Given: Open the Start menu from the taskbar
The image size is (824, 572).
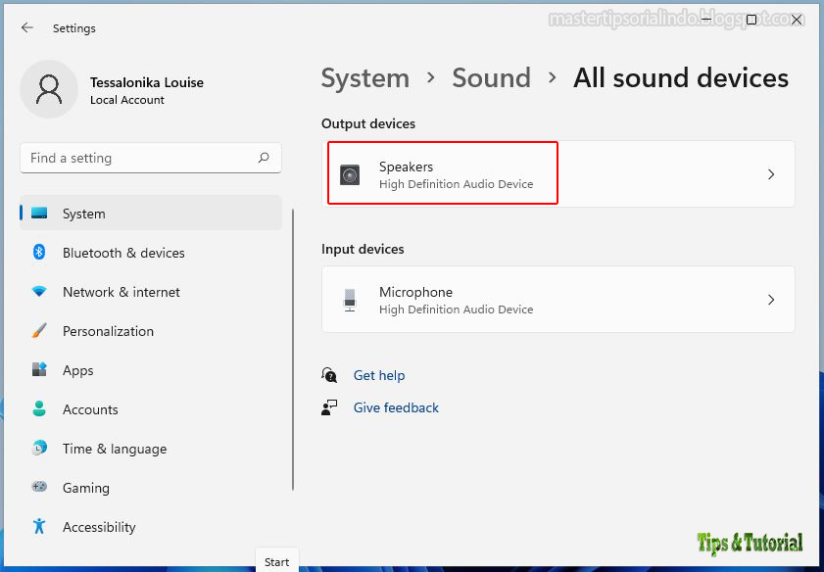Looking at the screenshot, I should pyautogui.click(x=276, y=561).
